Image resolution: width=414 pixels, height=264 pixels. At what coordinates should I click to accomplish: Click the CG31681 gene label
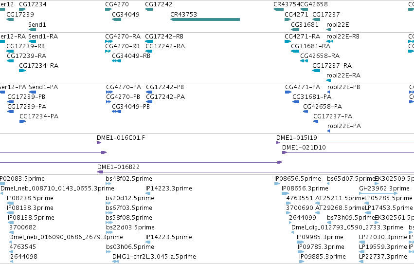(305, 24)
